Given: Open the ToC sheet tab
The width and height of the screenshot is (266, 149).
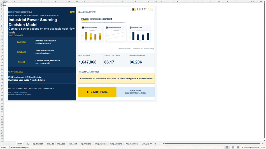Looking at the screenshot, I should tap(27, 144).
